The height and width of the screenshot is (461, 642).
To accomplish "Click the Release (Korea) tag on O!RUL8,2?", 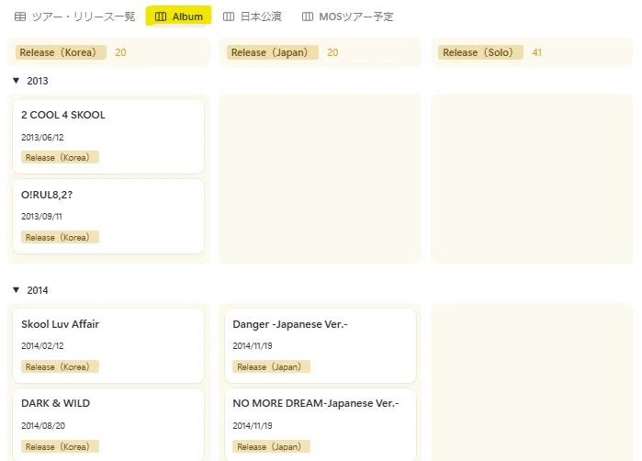I will pos(60,237).
